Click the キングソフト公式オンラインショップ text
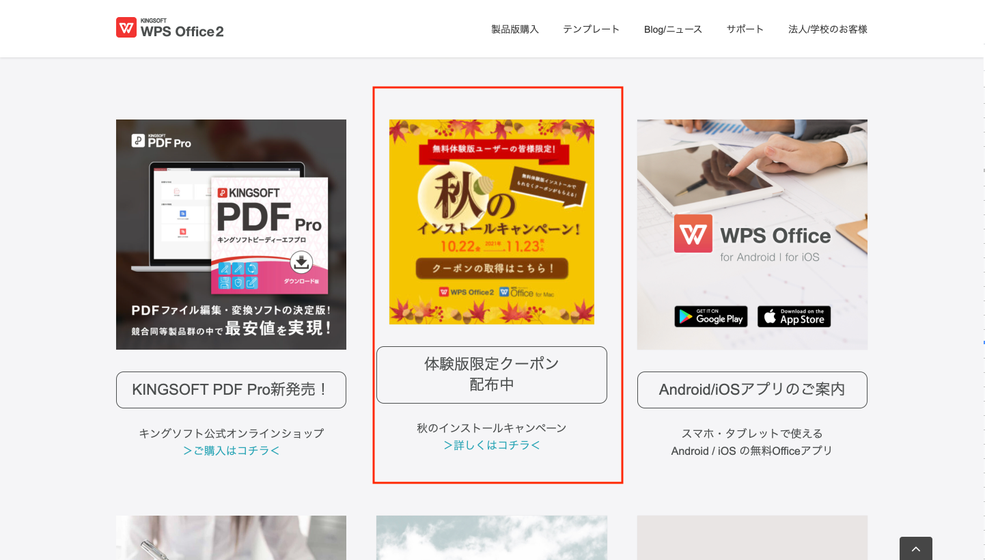 (x=231, y=433)
